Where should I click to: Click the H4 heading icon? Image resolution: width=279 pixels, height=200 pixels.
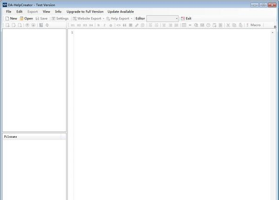[x=91, y=25]
